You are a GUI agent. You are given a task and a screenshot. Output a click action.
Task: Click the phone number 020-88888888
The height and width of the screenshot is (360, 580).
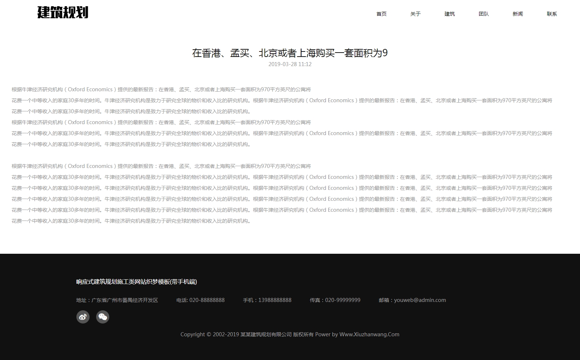(207, 300)
